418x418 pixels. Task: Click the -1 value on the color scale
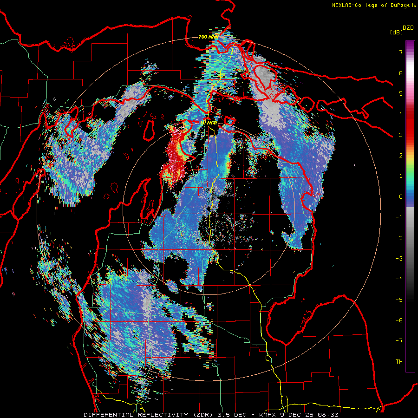pos(399,217)
